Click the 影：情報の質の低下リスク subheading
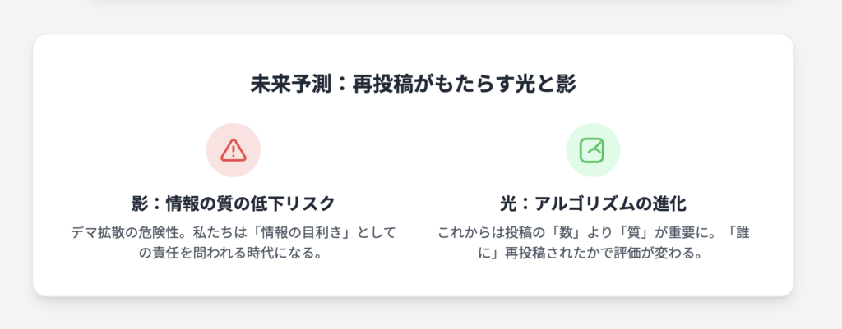The height and width of the screenshot is (329, 842). tap(234, 203)
